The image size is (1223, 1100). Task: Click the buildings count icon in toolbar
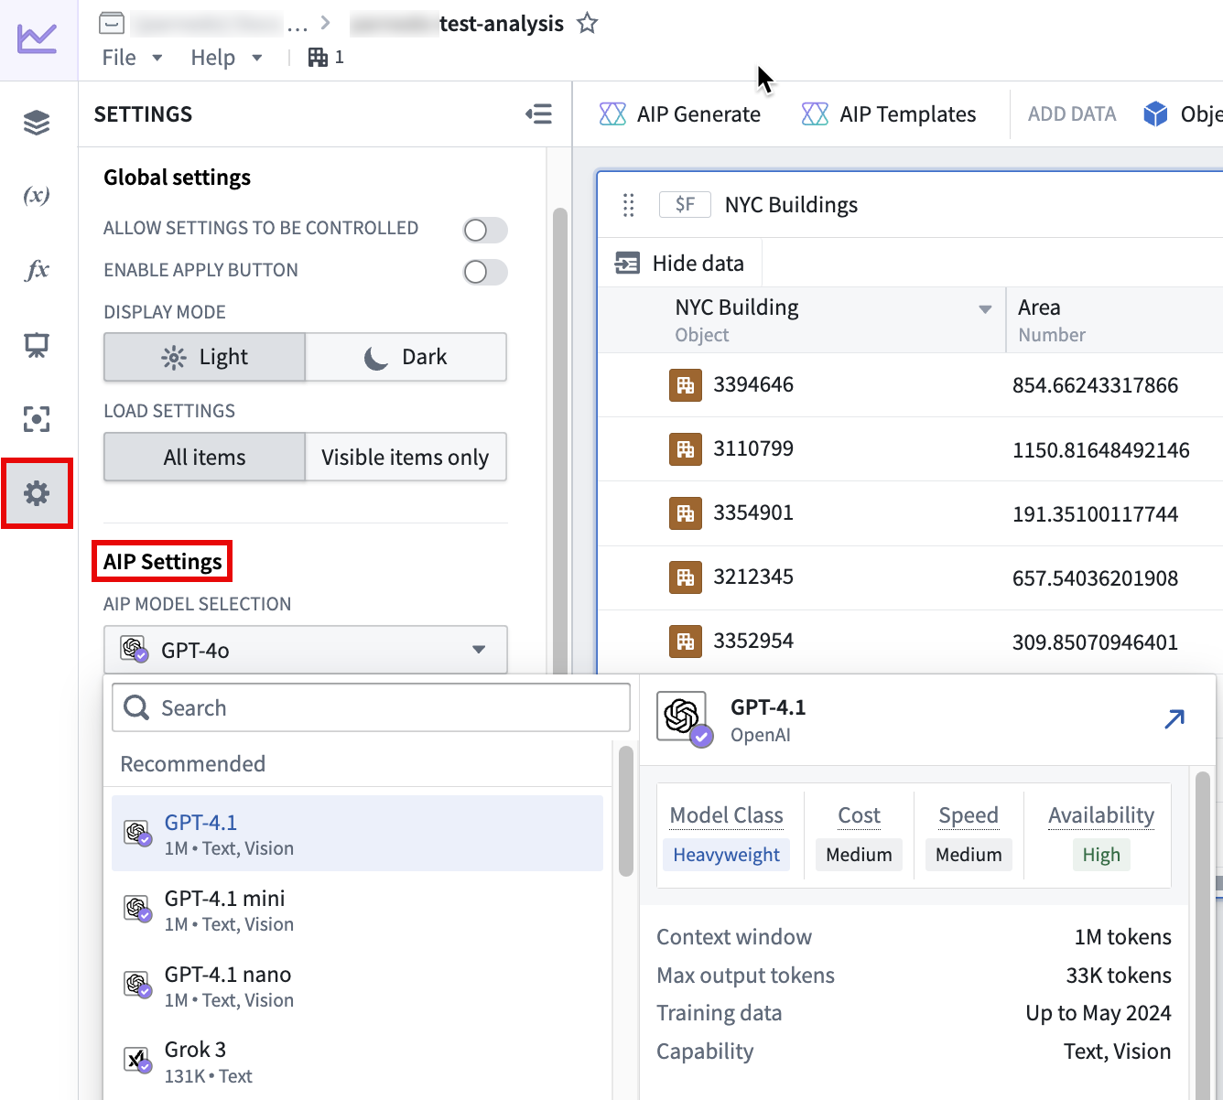318,58
